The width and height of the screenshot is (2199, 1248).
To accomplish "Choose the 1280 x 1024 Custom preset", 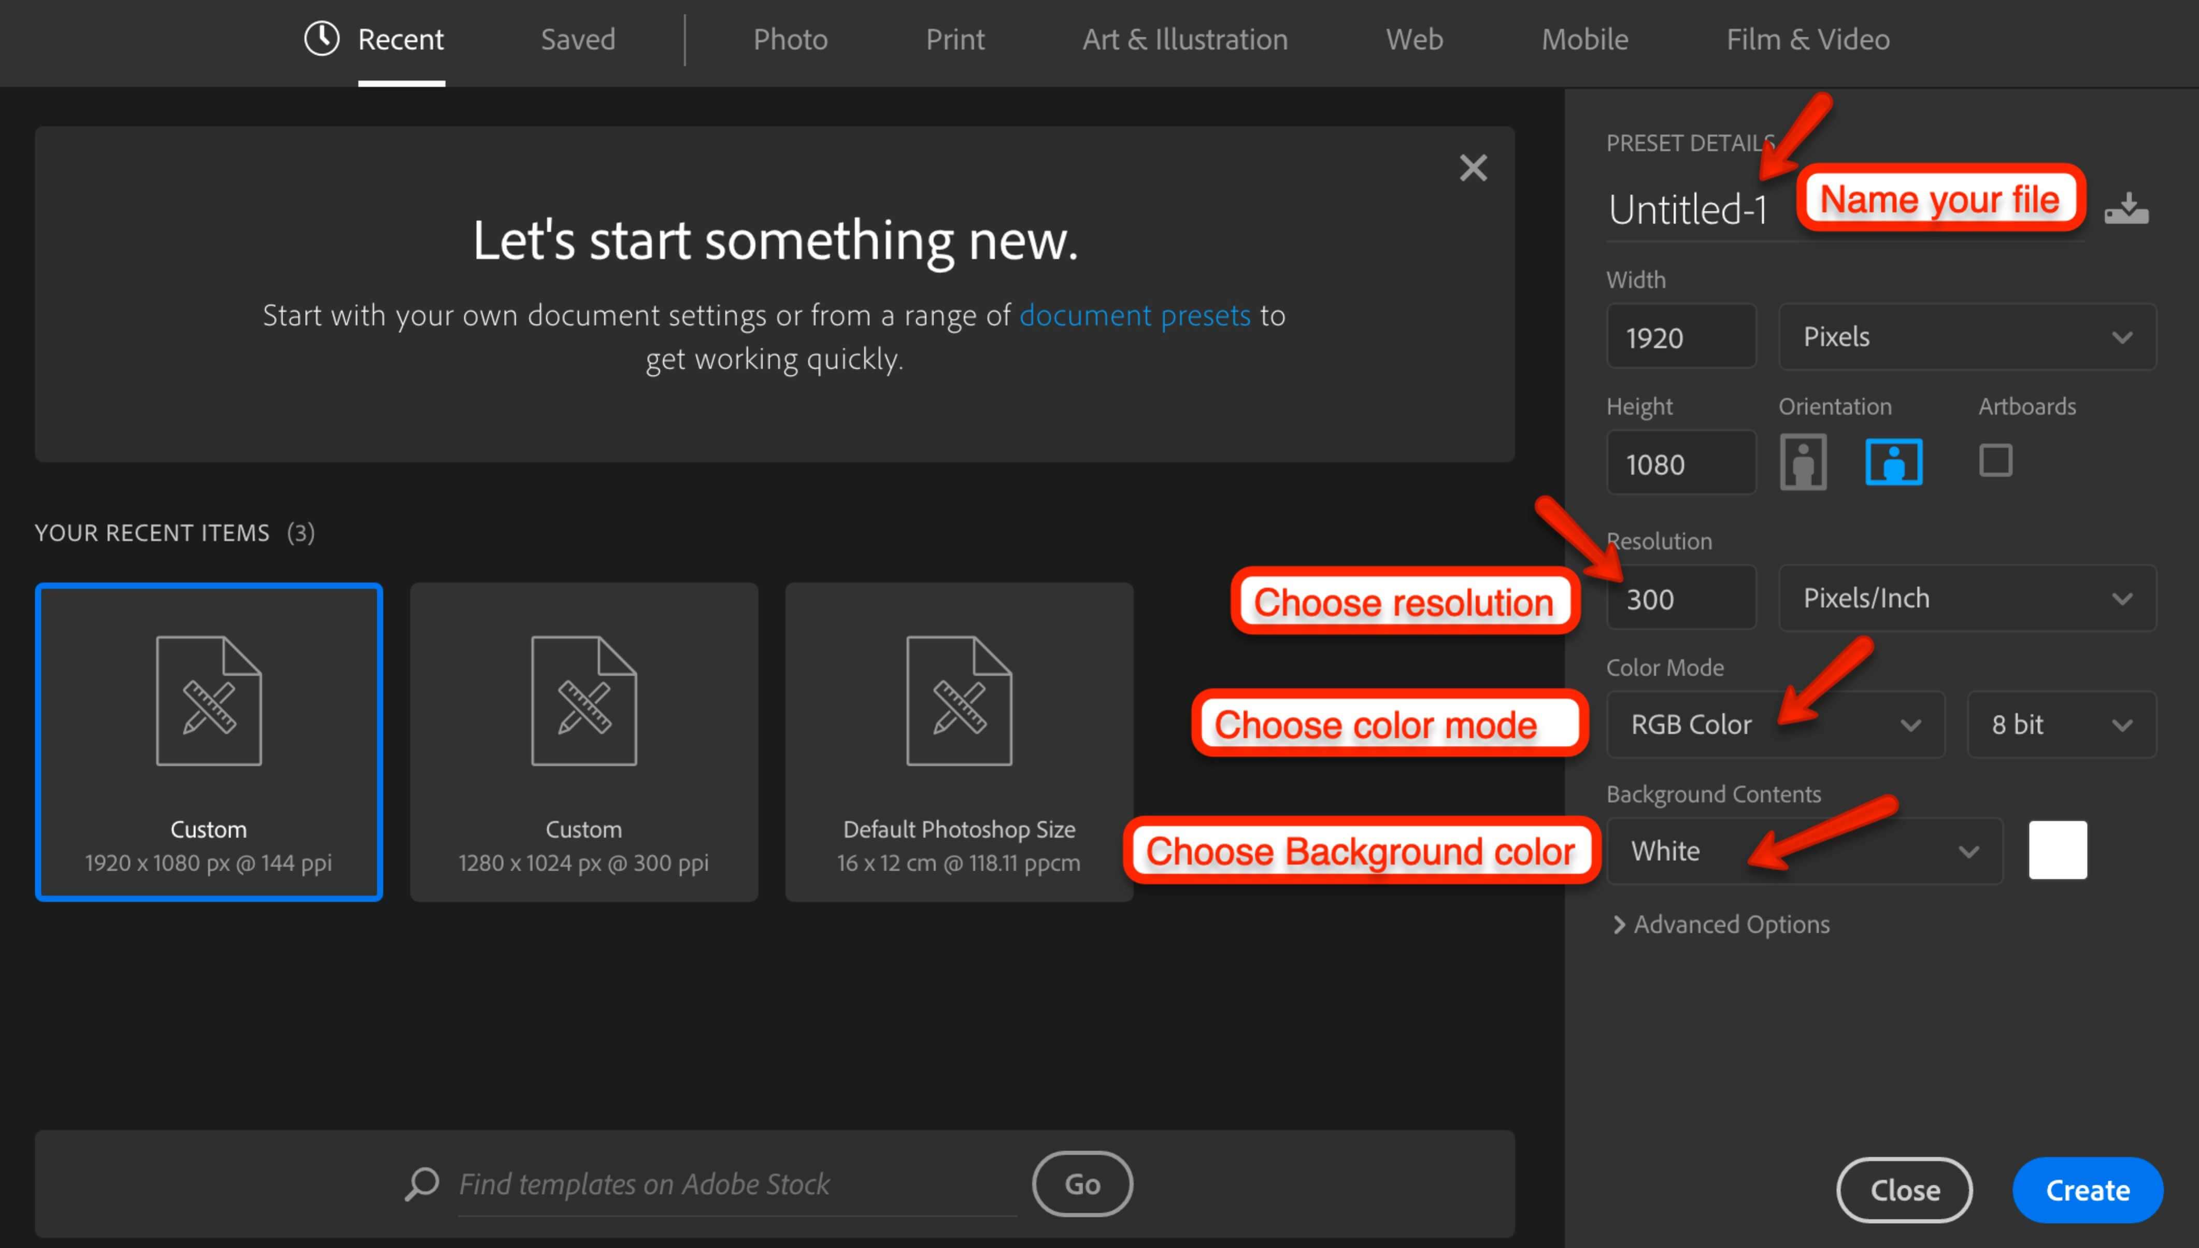I will (x=583, y=742).
